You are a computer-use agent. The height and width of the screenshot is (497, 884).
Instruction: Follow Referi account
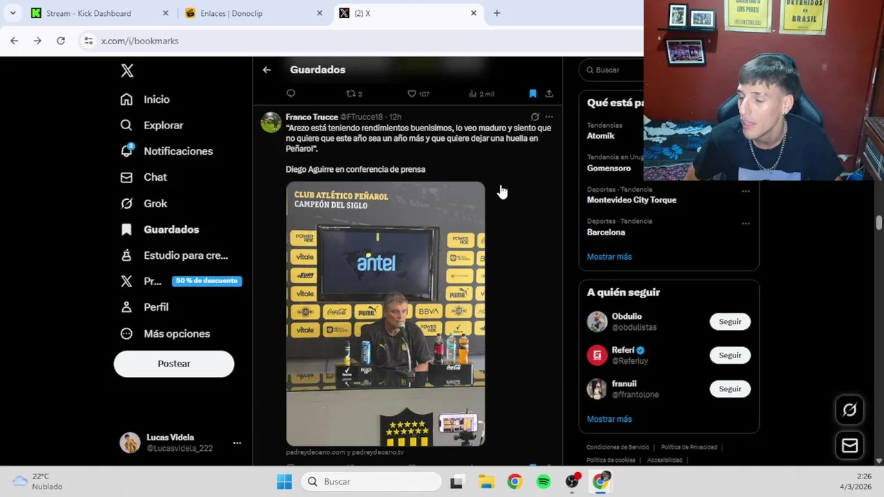pyautogui.click(x=730, y=355)
